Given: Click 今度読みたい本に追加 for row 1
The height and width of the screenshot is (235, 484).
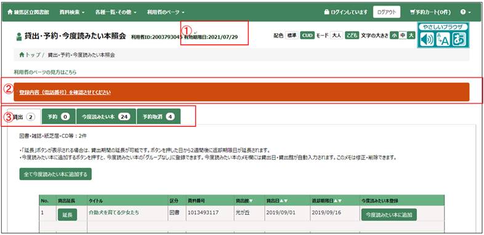Looking at the screenshot, I should coord(389,215).
